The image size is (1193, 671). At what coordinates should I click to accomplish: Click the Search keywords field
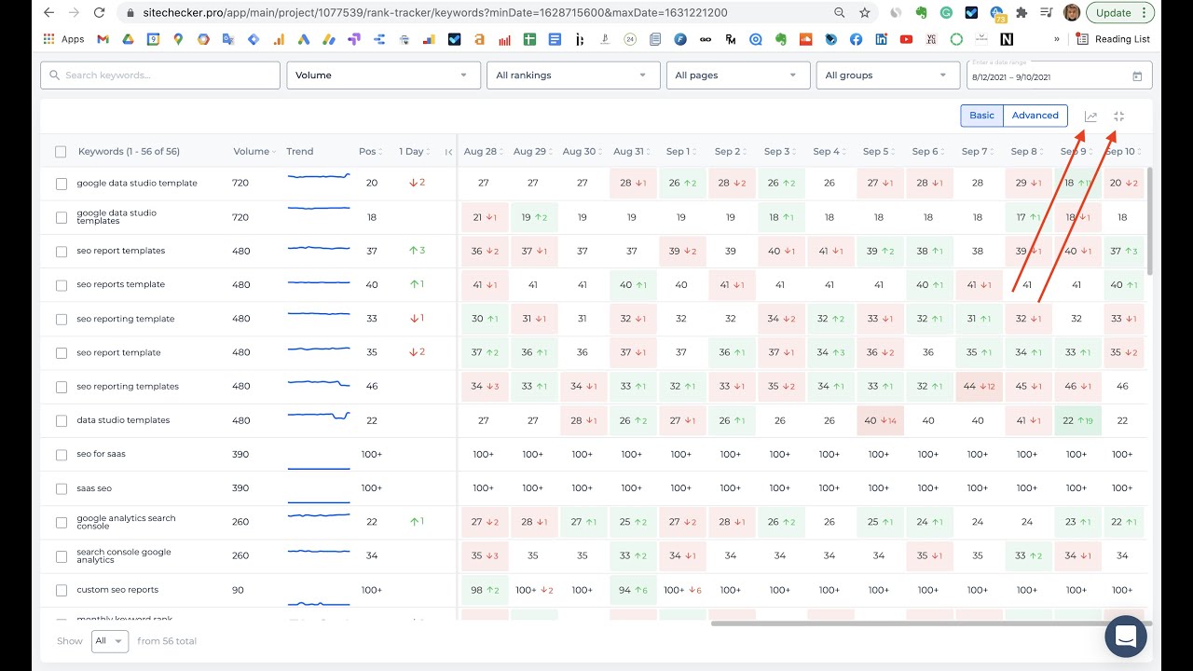coord(160,75)
